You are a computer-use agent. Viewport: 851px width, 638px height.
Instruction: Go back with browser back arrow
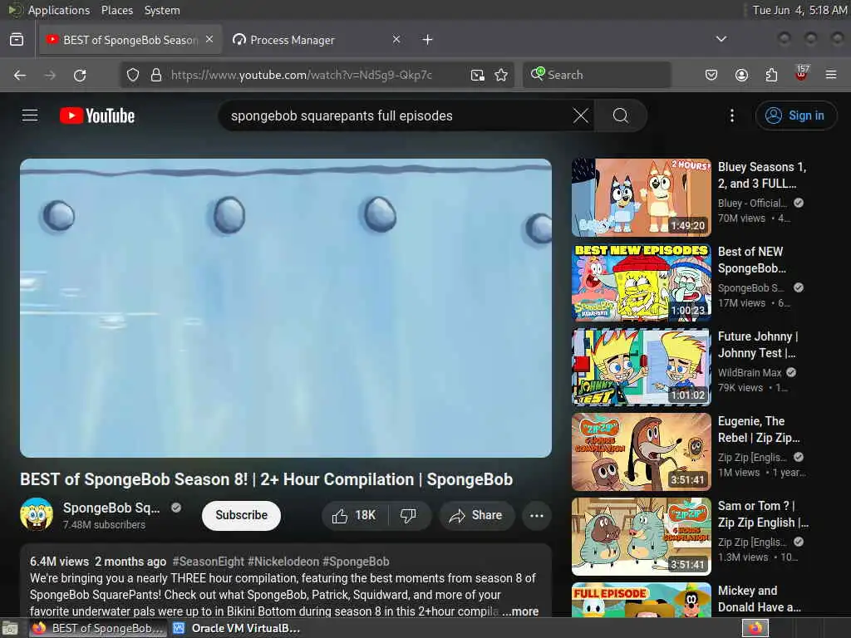(x=20, y=75)
